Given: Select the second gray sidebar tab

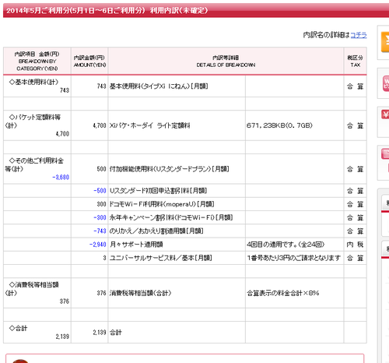Looking at the screenshot, I should point(385,248).
